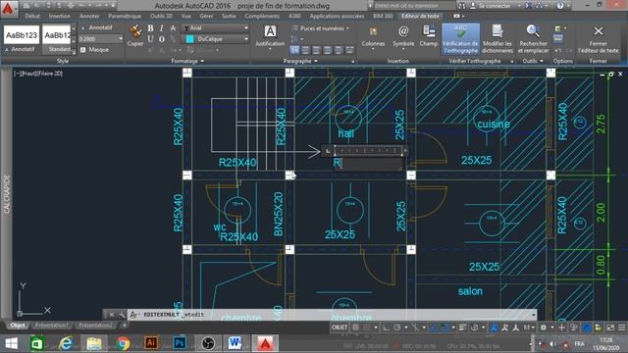Open the Symbole menu
This screenshot has width=628, height=353.
[403, 37]
